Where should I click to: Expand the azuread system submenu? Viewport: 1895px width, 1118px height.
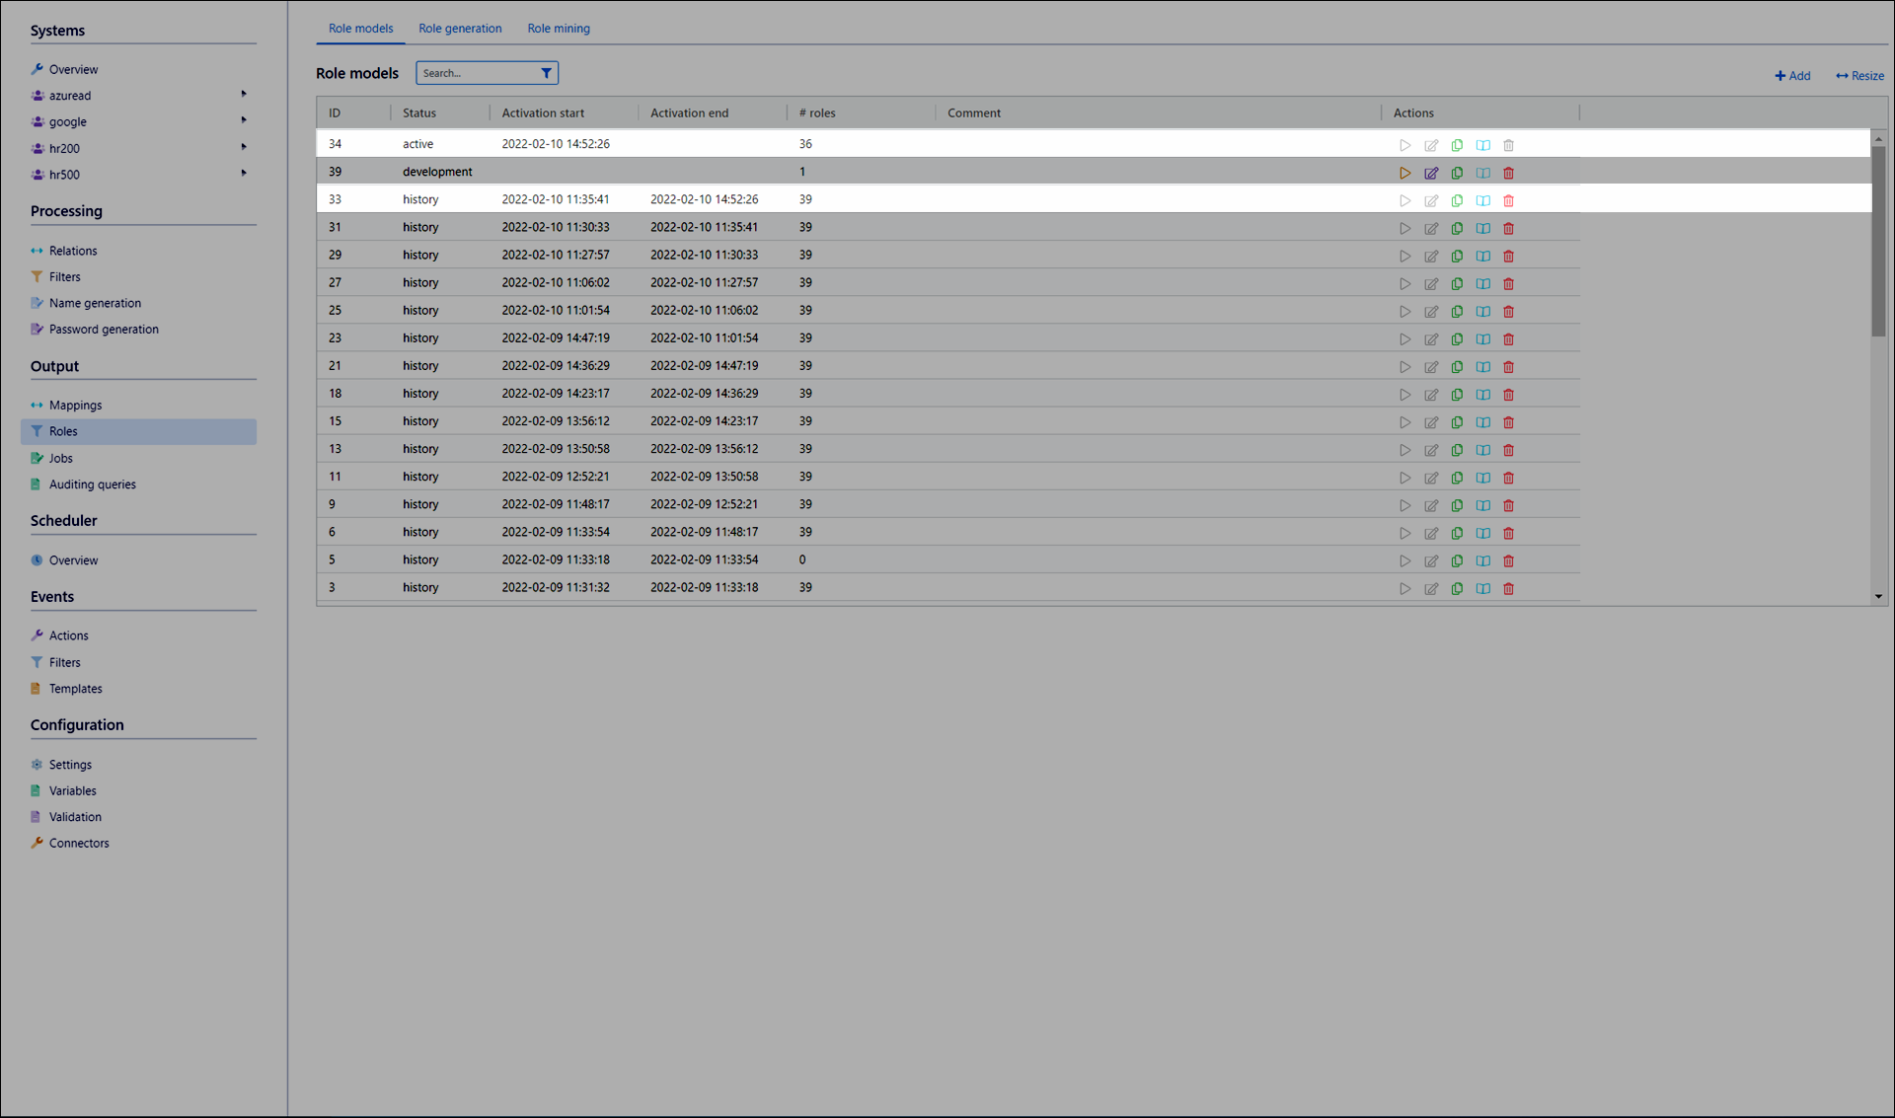coord(244,95)
